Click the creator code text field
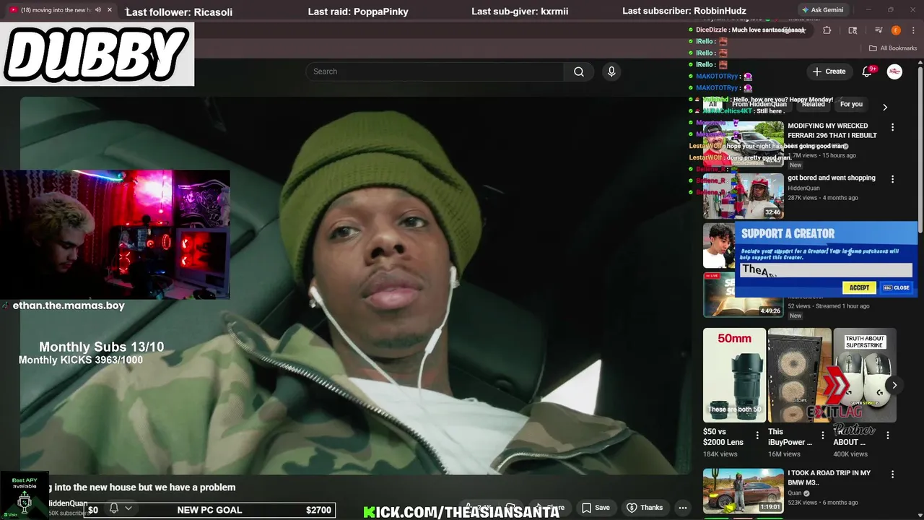The width and height of the screenshot is (924, 520). click(826, 270)
